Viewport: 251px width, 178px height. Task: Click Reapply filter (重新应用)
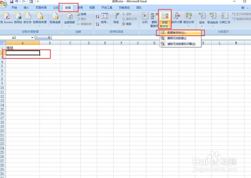coord(129,19)
